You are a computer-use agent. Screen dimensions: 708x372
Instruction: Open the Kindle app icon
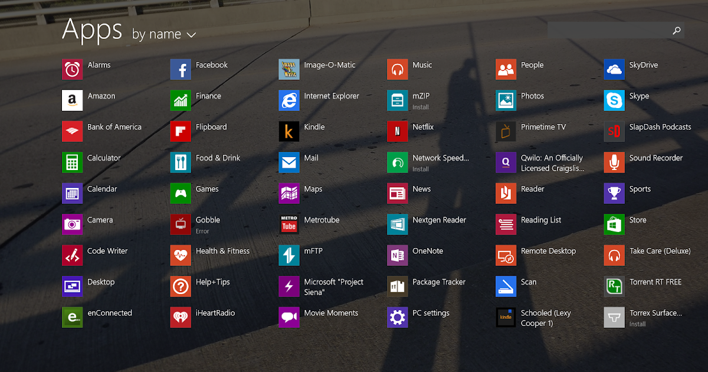pyautogui.click(x=289, y=131)
